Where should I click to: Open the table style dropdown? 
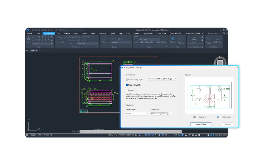(150, 39)
